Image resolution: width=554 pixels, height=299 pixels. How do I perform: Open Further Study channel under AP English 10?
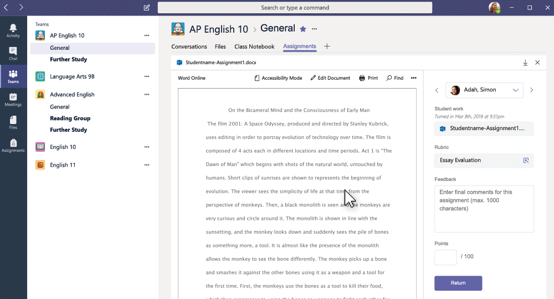[69, 59]
